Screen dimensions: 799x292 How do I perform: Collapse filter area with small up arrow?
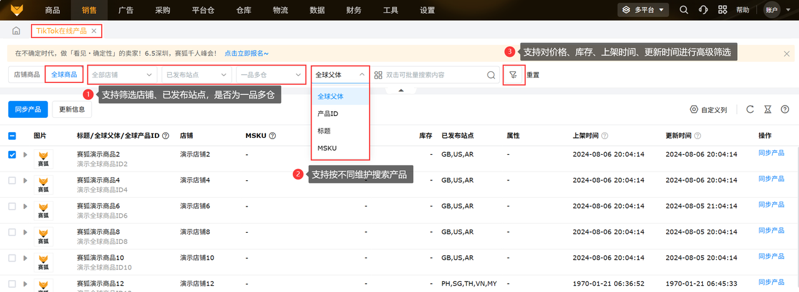pyautogui.click(x=402, y=90)
